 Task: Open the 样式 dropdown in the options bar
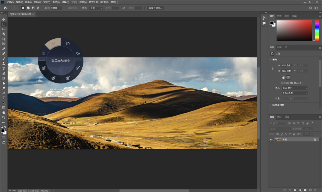tap(96, 8)
